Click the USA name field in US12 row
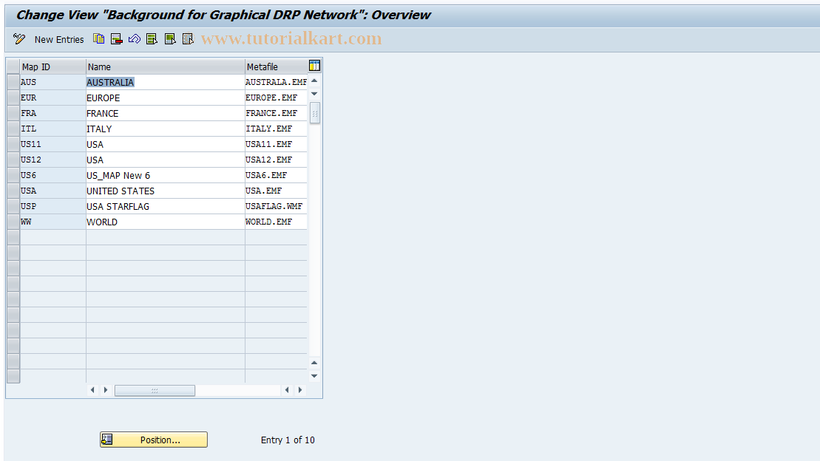The image size is (820, 461). (x=165, y=160)
